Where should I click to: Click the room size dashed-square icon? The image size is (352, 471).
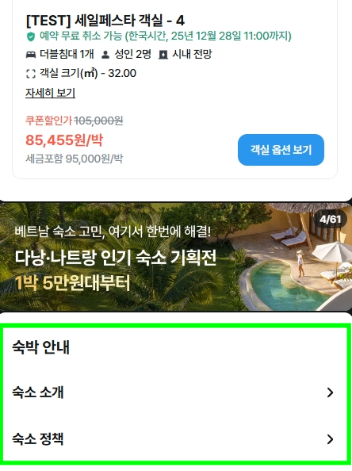pyautogui.click(x=31, y=74)
